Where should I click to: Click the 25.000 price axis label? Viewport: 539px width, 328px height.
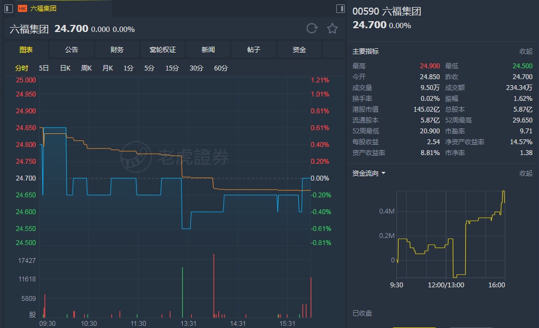click(x=26, y=80)
